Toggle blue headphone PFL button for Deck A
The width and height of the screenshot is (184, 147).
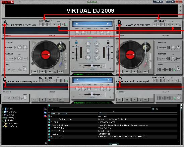tap(76, 43)
